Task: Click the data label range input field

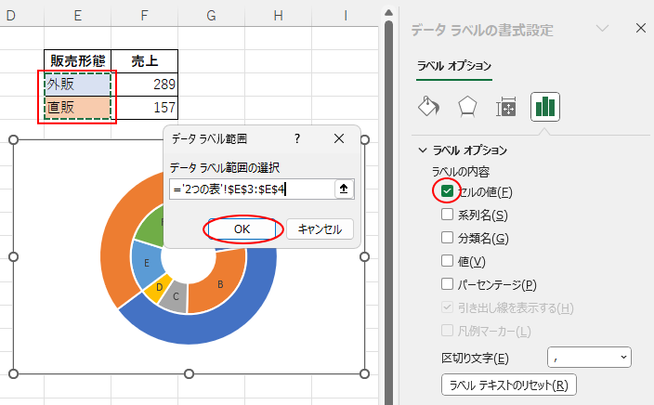Action: click(251, 189)
